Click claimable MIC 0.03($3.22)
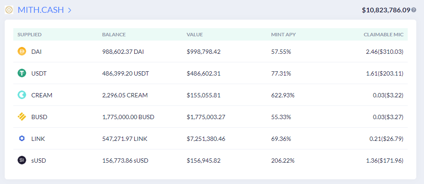Viewport: 424px width, 184px height. [x=388, y=95]
